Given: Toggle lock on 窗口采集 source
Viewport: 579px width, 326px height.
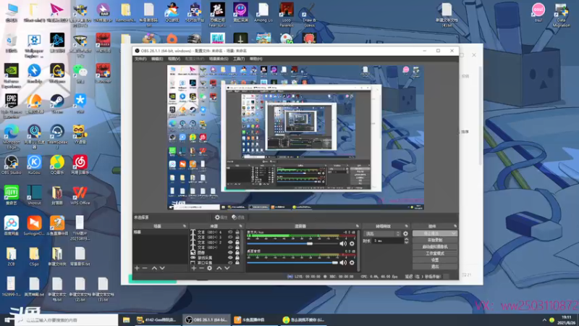Looking at the screenshot, I should [237, 262].
